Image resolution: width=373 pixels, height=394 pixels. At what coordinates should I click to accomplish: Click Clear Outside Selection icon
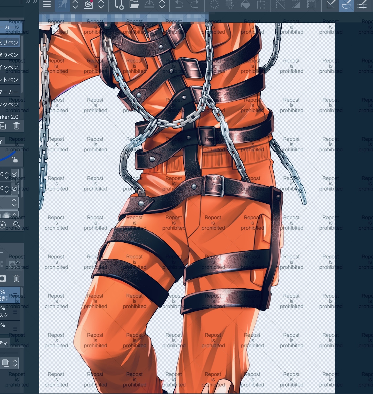point(229,4)
